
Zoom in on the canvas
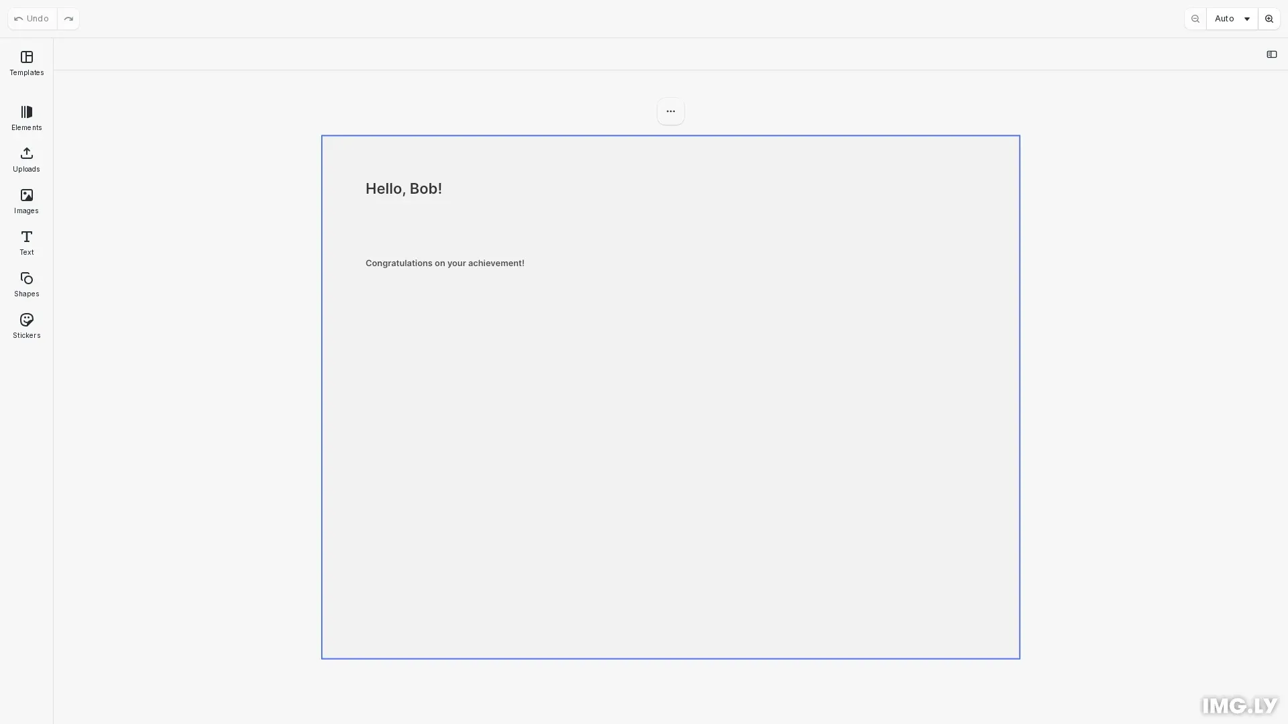point(1269,18)
